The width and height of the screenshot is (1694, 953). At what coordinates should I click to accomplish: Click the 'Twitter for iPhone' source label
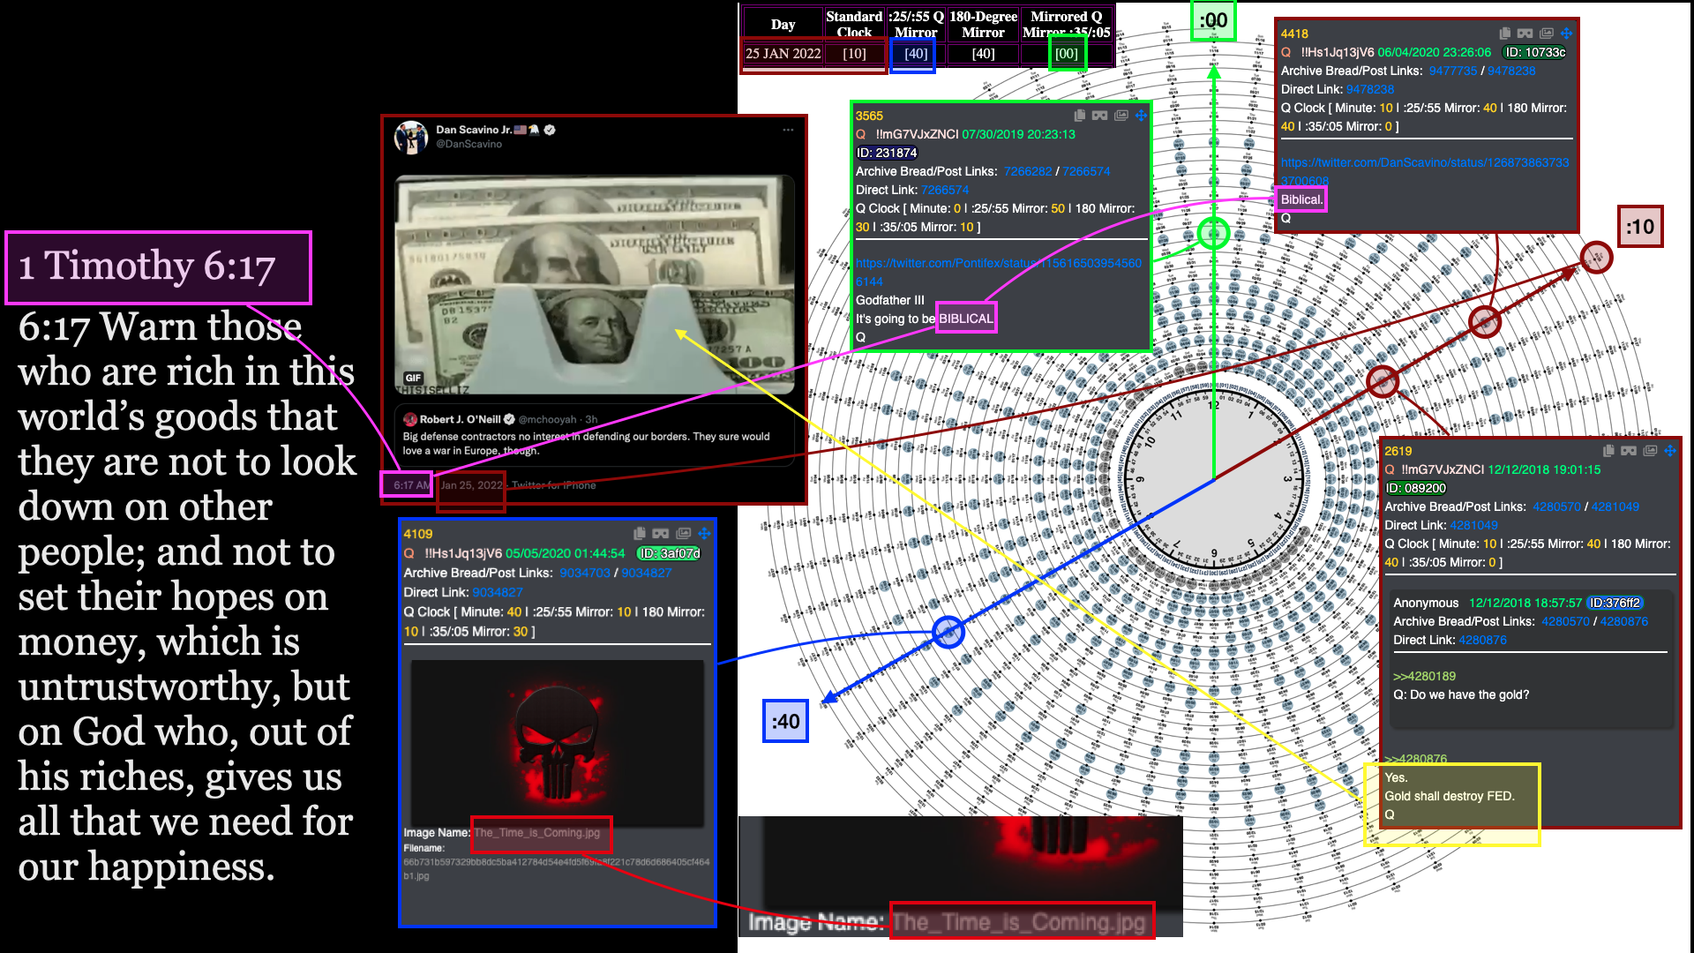pyautogui.click(x=554, y=484)
